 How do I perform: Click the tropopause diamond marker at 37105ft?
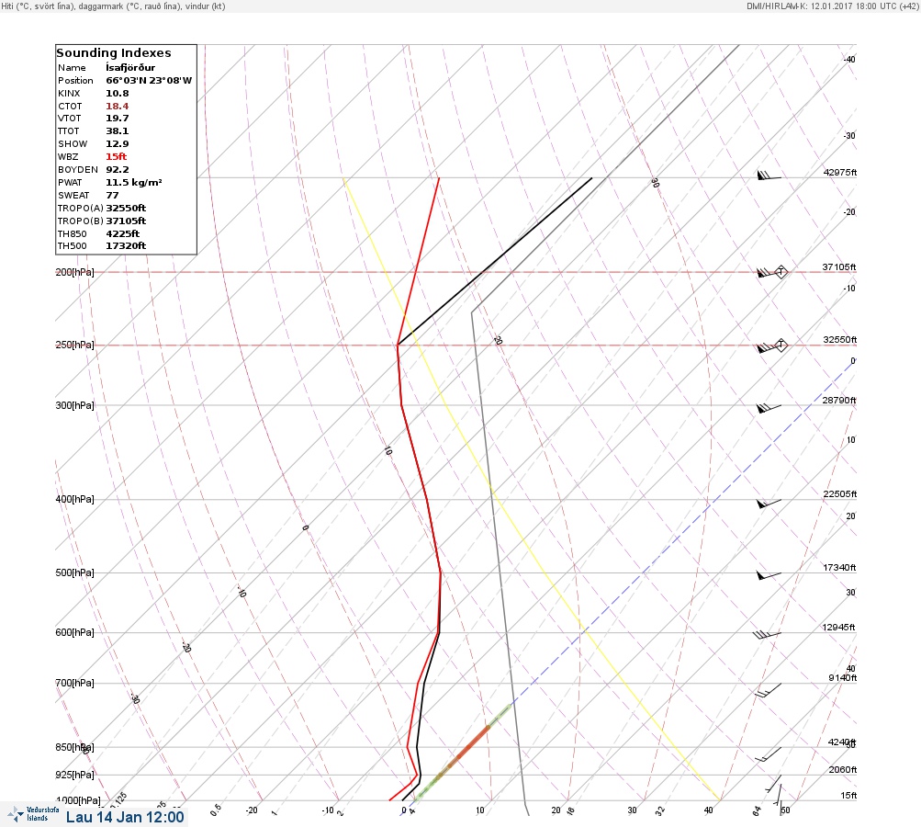point(781,272)
